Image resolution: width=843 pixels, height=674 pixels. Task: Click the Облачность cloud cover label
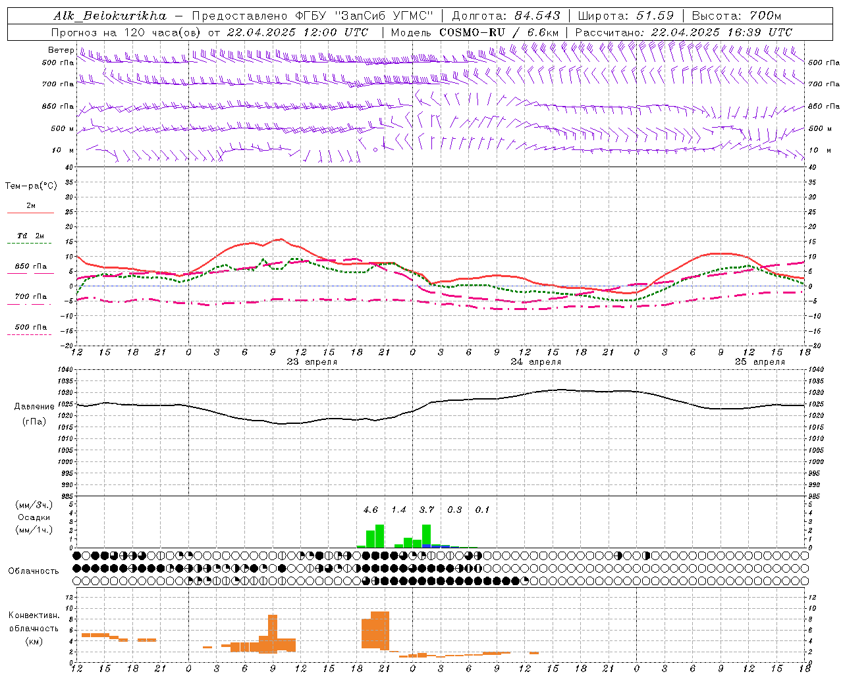click(x=34, y=571)
